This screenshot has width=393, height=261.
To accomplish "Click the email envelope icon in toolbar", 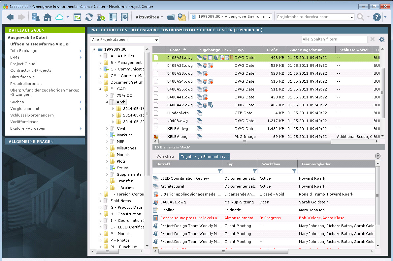I will [182, 17].
